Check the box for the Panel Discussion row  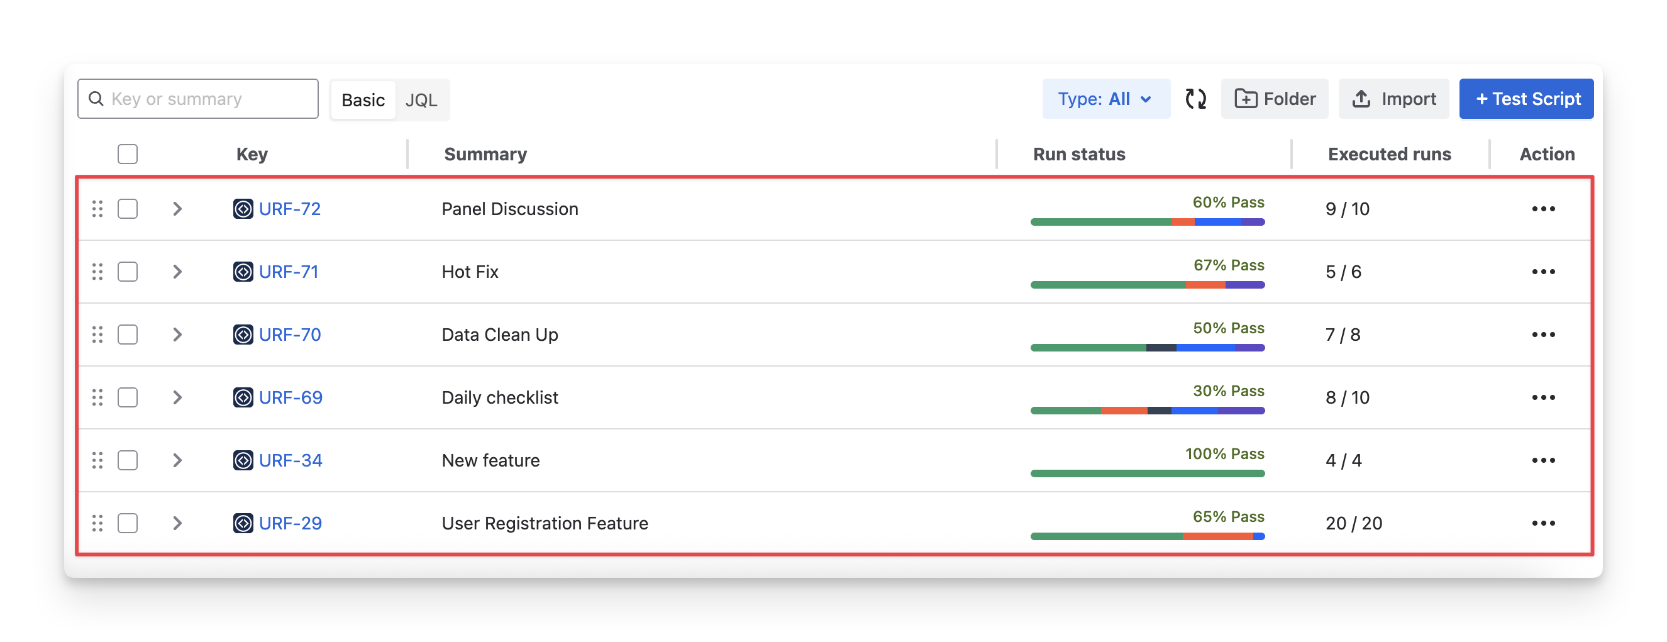[x=128, y=209]
